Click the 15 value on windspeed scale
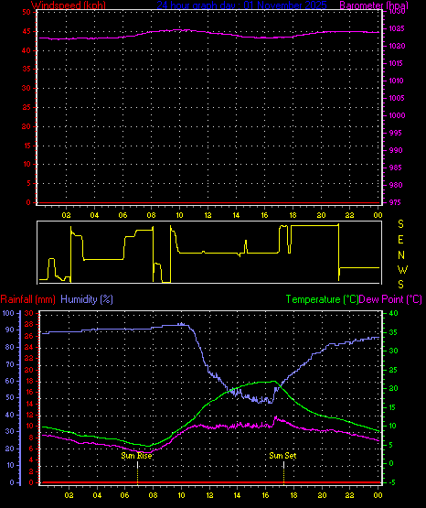The image size is (426, 508). coord(27,146)
